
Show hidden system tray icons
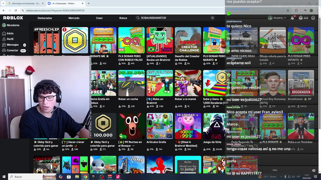281,177
